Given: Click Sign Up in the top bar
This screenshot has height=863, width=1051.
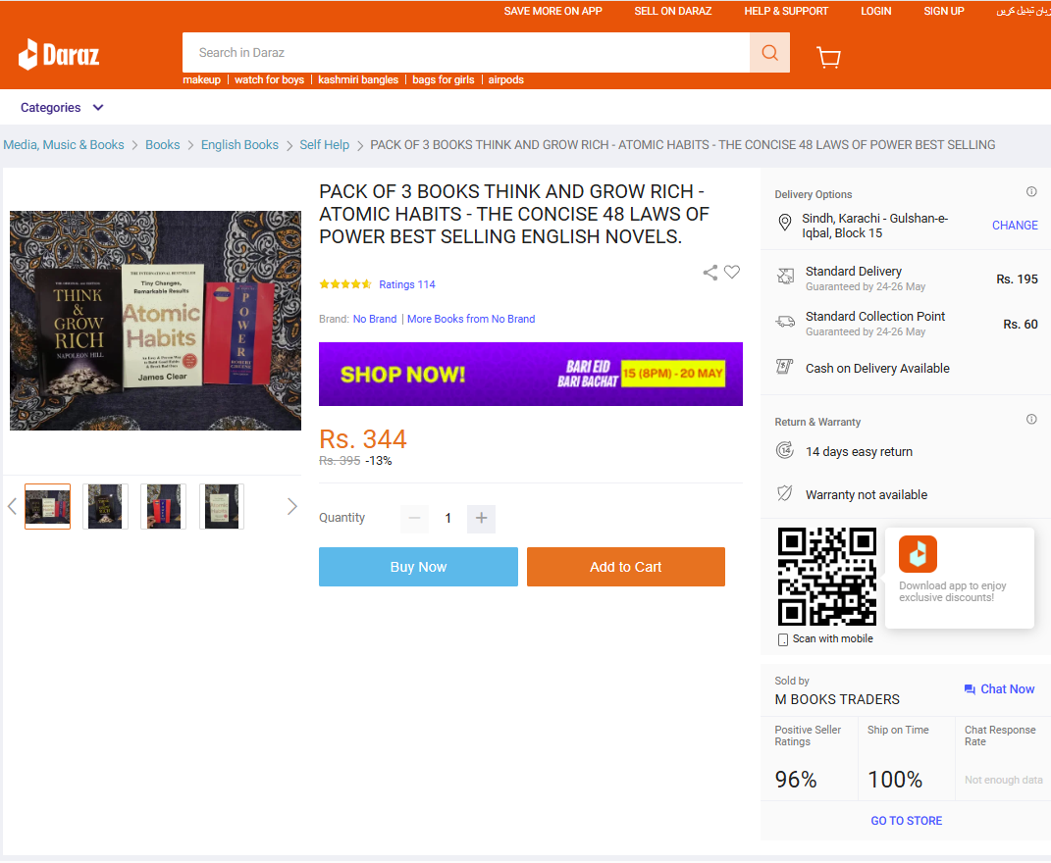Looking at the screenshot, I should pos(944,11).
